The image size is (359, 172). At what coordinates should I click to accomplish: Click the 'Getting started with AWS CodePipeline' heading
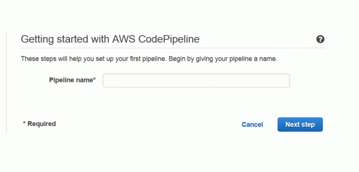tap(110, 39)
